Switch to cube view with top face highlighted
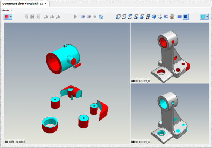Viewport: 212px width, 148px height. point(130,17)
